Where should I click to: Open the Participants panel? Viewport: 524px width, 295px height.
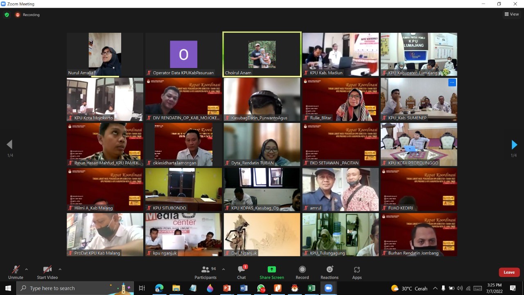pyautogui.click(x=206, y=272)
